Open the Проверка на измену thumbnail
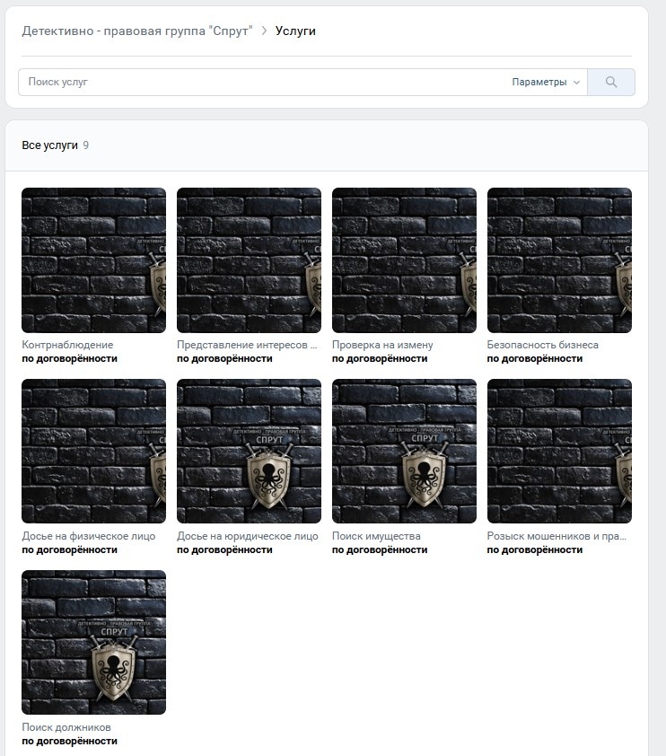The image size is (666, 756). tap(404, 260)
